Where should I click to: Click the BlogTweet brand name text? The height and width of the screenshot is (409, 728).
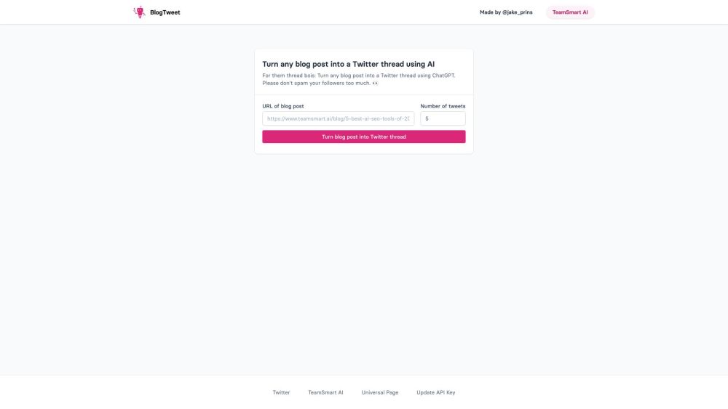[x=165, y=12]
